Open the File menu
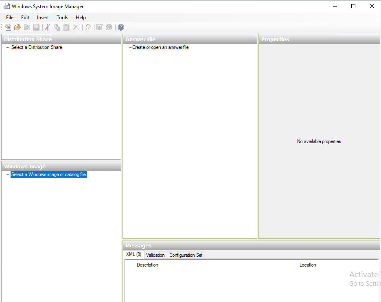 [x=10, y=18]
